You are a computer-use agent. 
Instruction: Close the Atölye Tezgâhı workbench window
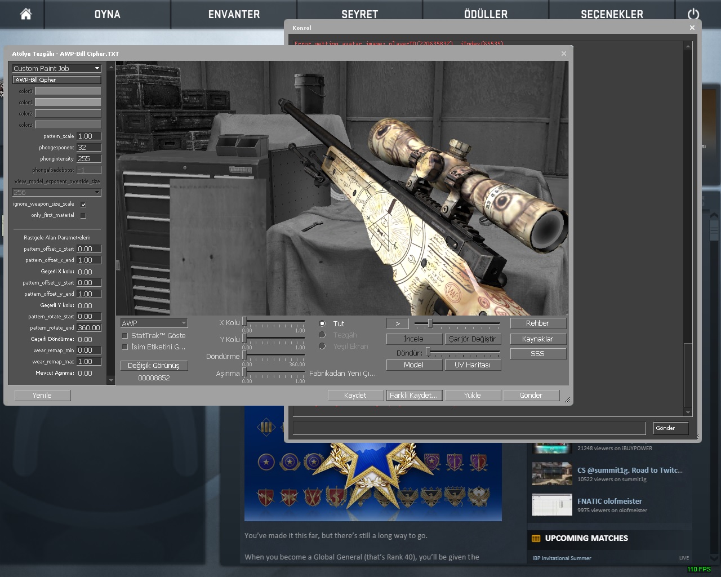564,54
